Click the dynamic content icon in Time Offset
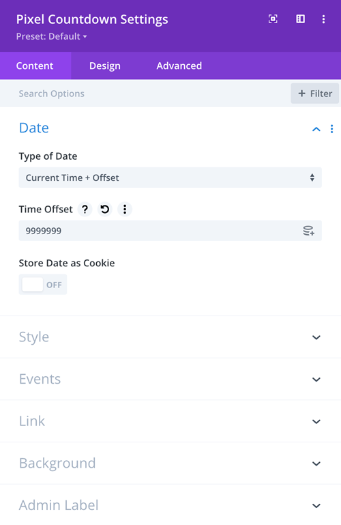The image size is (341, 525). point(308,231)
